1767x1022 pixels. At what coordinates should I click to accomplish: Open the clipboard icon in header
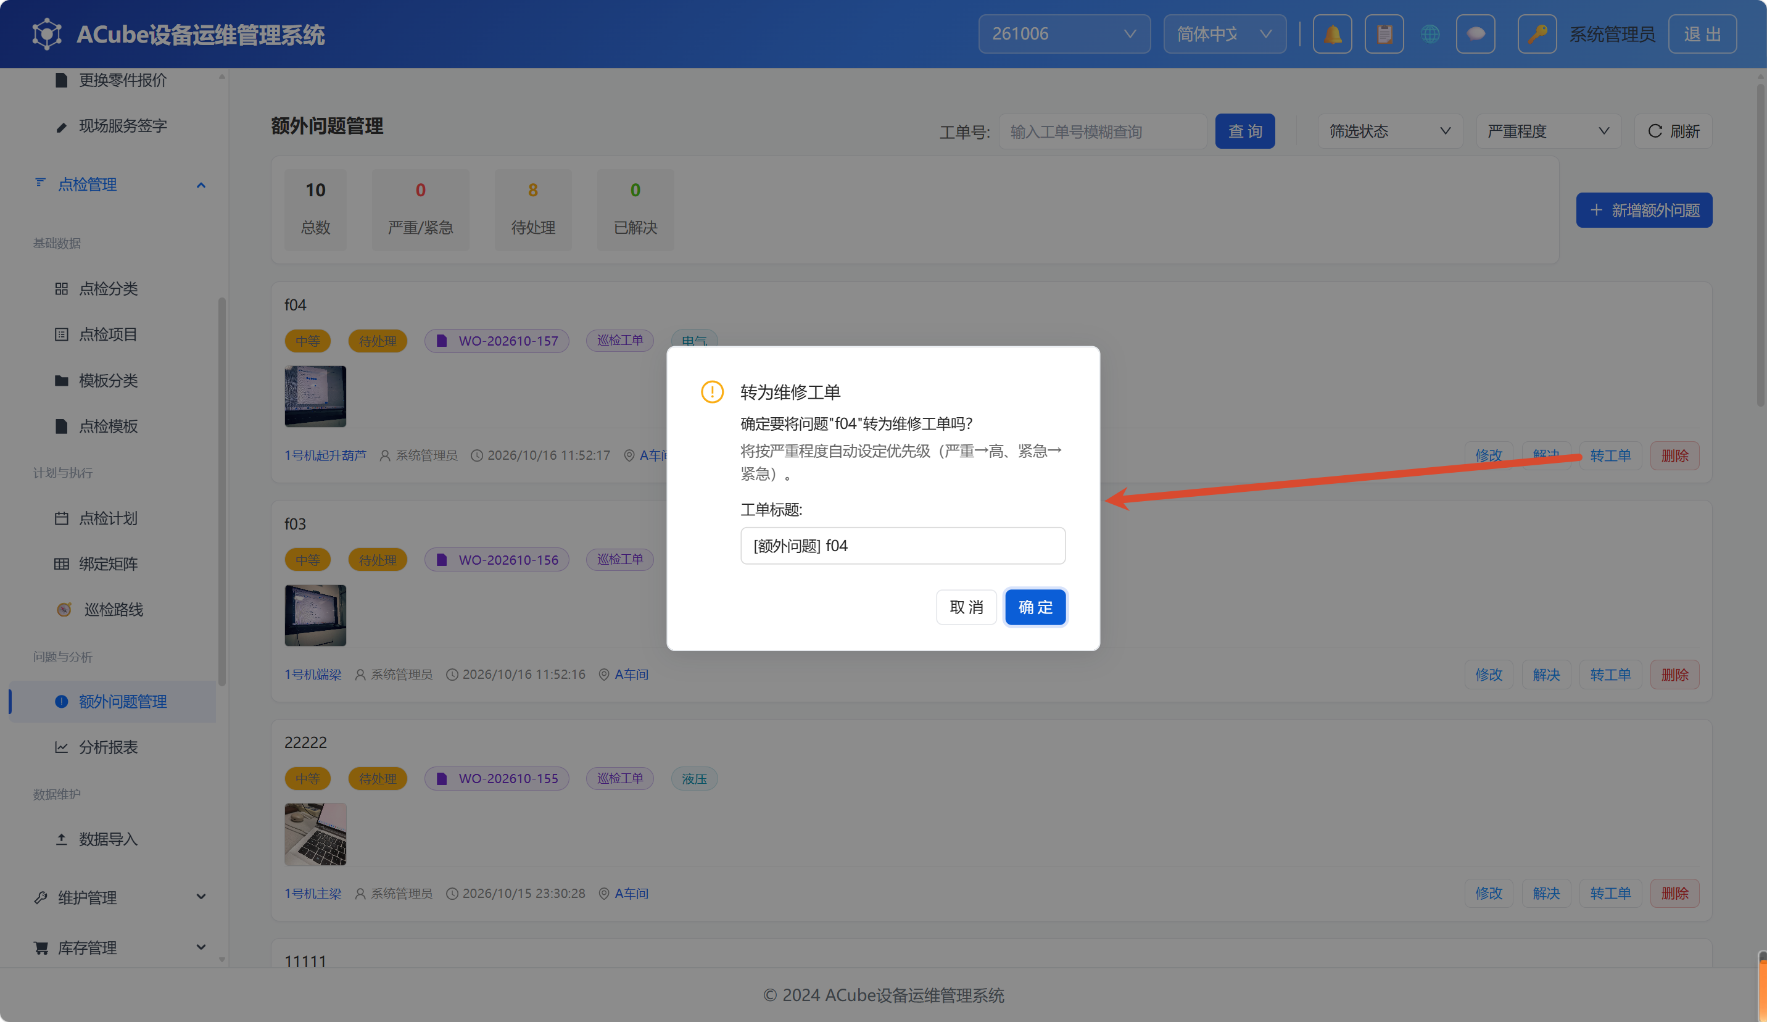pos(1384,34)
